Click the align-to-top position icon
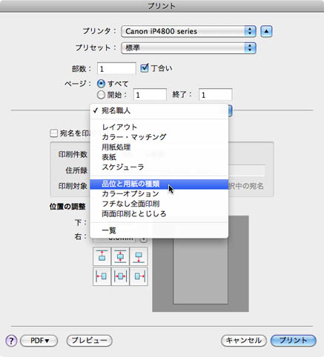This screenshot has width=324, height=357. (102, 256)
